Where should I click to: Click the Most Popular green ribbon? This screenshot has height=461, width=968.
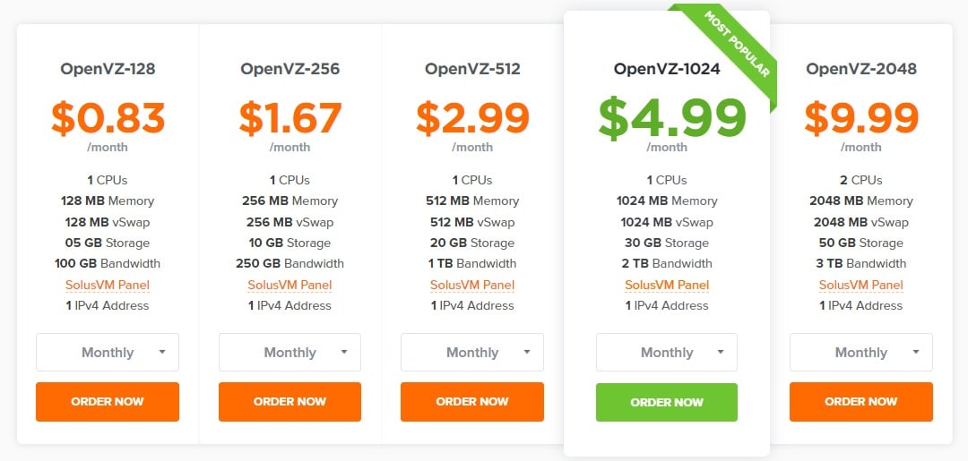tap(737, 45)
